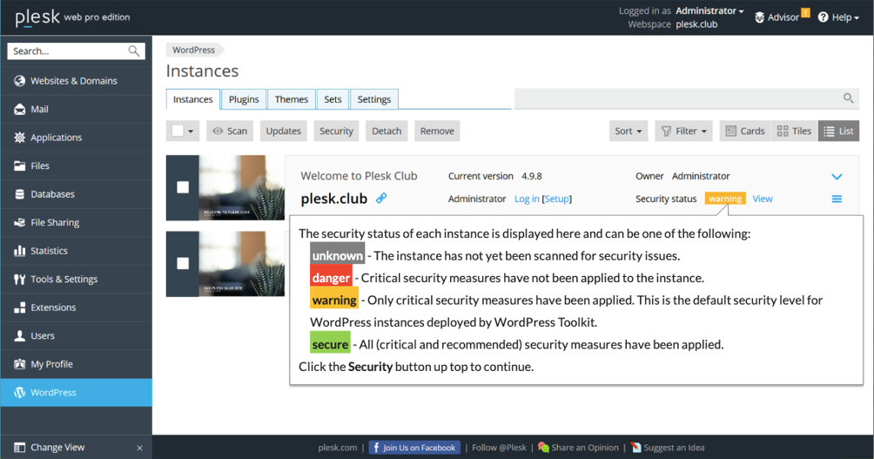Click the Remove button

point(437,131)
